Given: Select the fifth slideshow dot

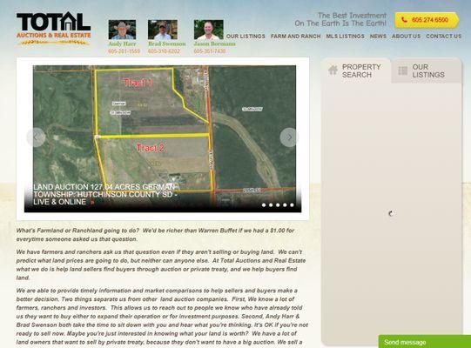Looking at the screenshot, I should [x=292, y=205].
